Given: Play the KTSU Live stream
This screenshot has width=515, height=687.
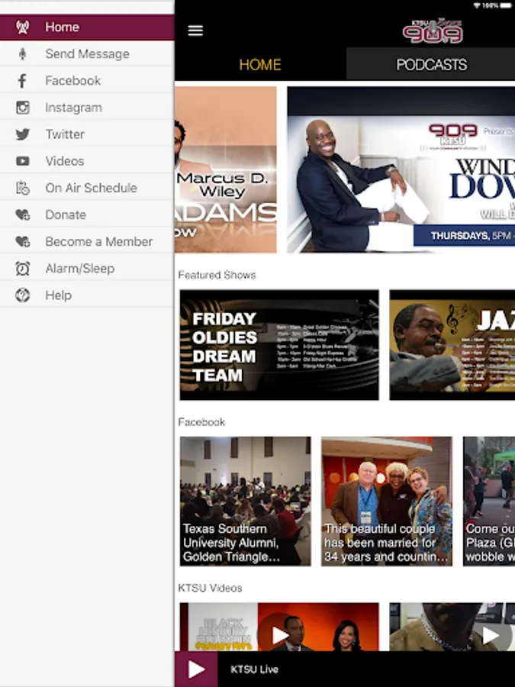Looking at the screenshot, I should pyautogui.click(x=196, y=669).
